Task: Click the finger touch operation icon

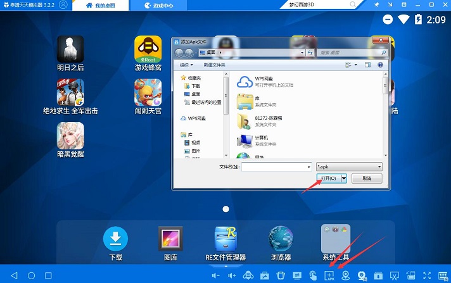Action: (313, 275)
